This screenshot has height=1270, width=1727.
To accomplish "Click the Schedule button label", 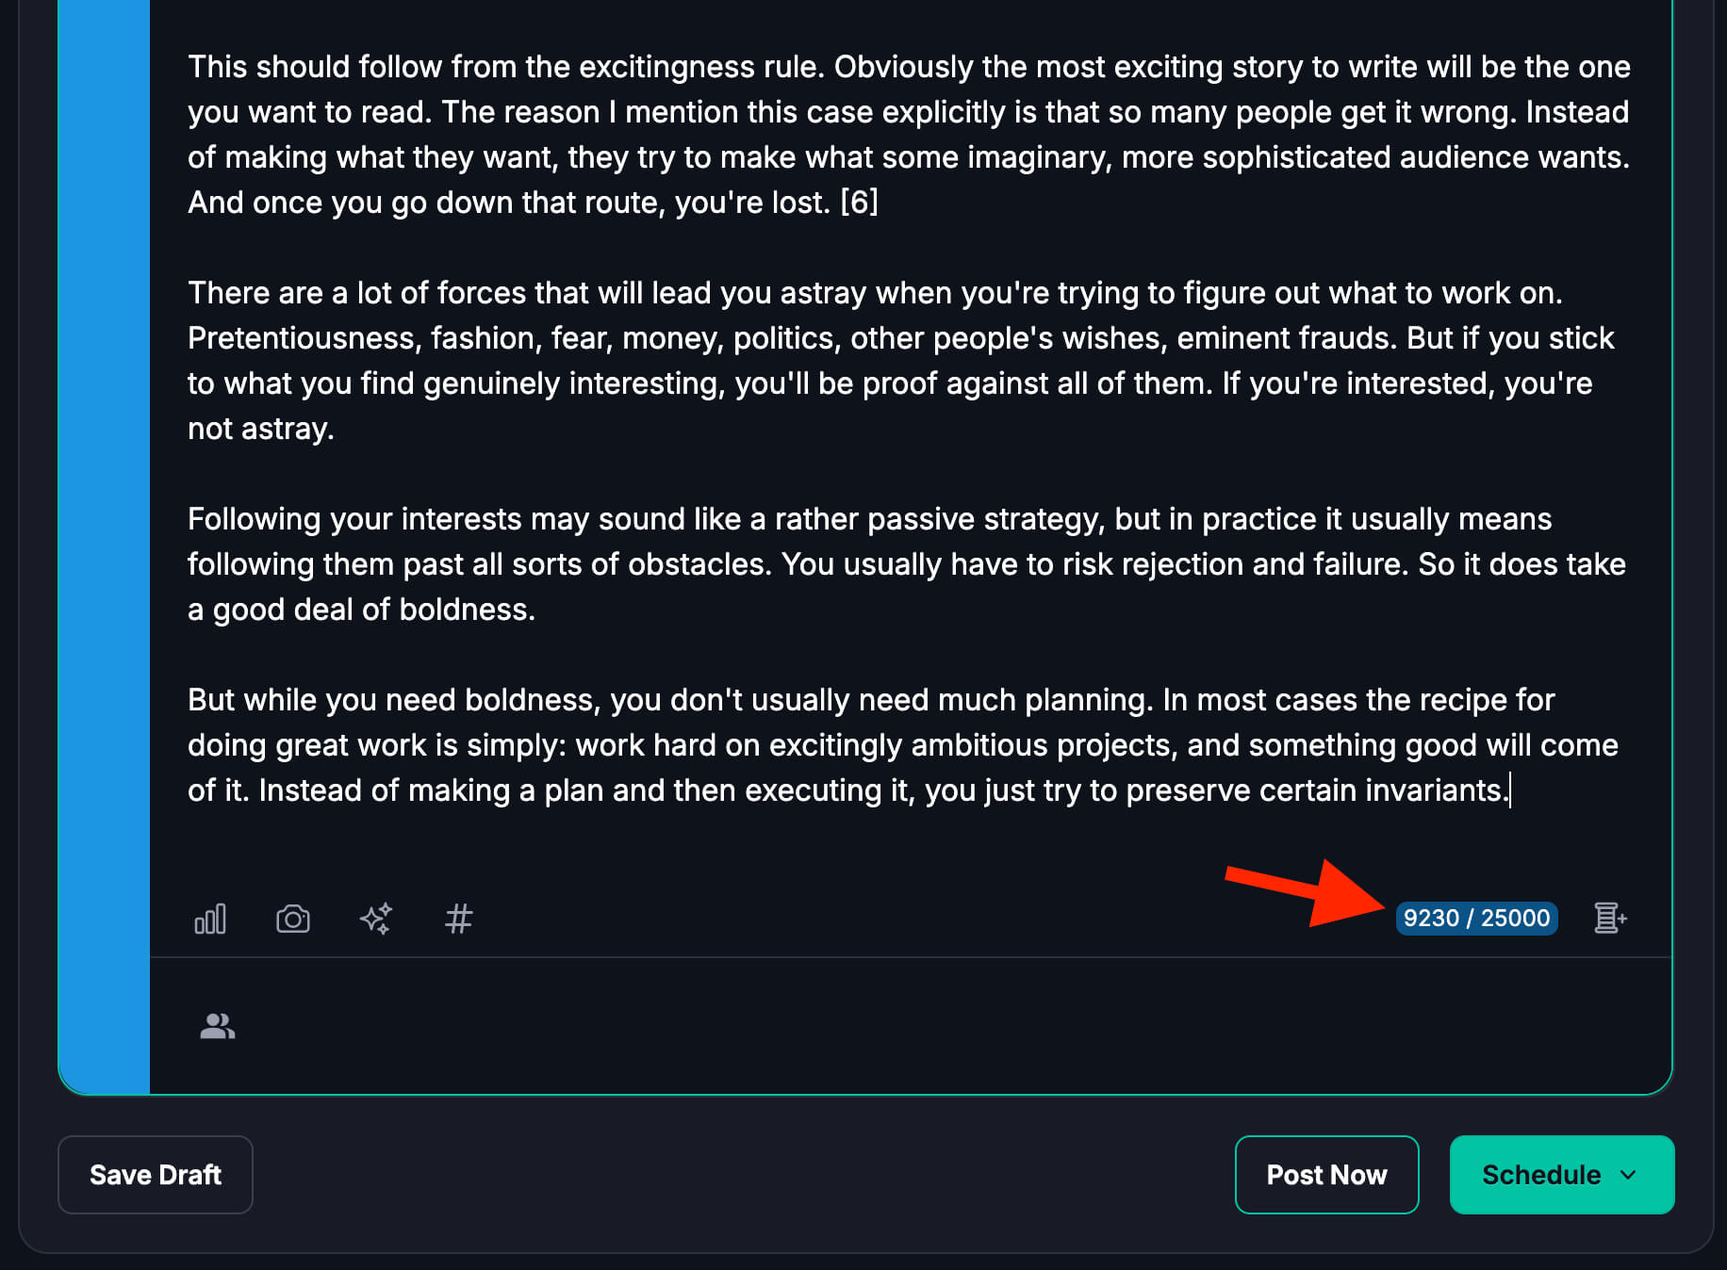I will click(x=1540, y=1175).
